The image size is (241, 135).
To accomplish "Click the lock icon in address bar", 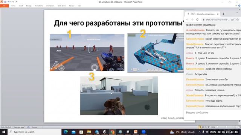I will [203, 20].
